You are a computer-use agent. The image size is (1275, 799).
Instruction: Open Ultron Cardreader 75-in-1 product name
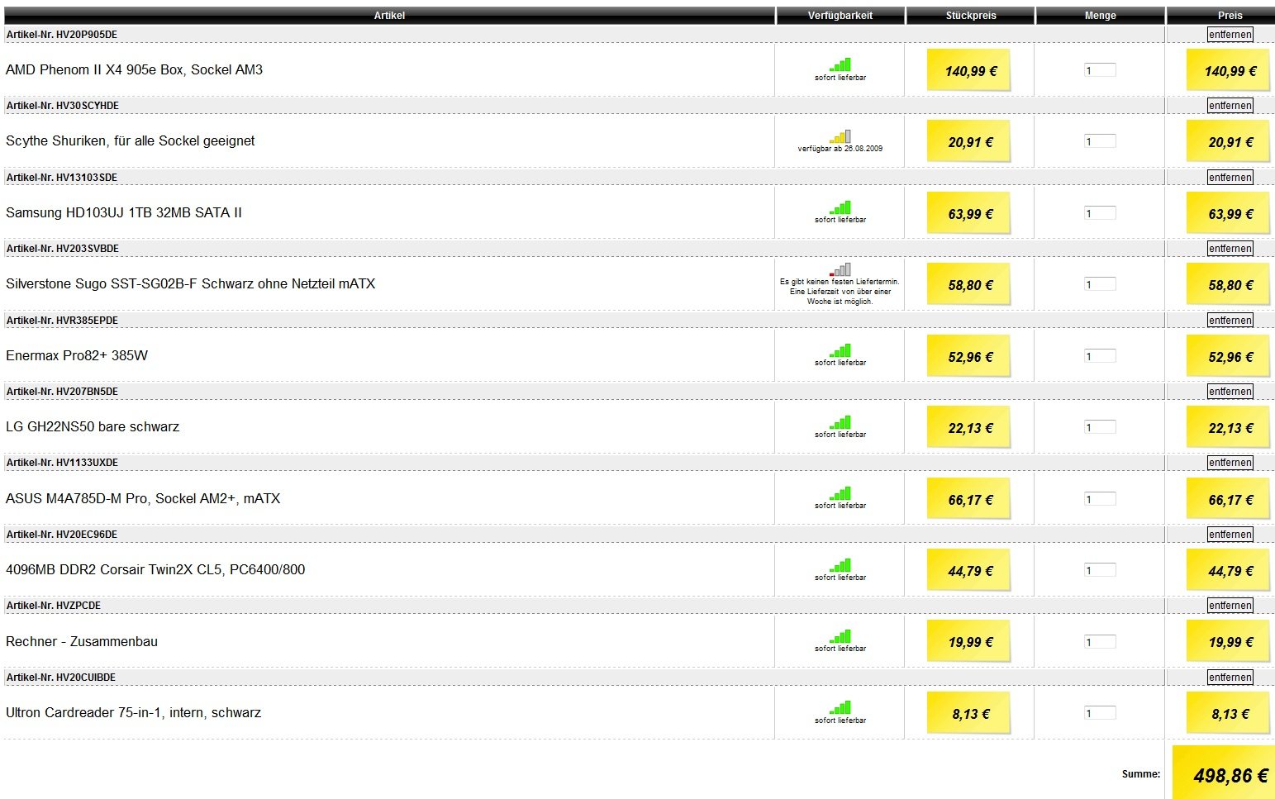133,713
